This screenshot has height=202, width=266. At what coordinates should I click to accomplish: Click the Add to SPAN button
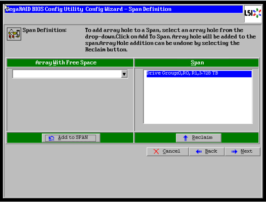pos(71,138)
